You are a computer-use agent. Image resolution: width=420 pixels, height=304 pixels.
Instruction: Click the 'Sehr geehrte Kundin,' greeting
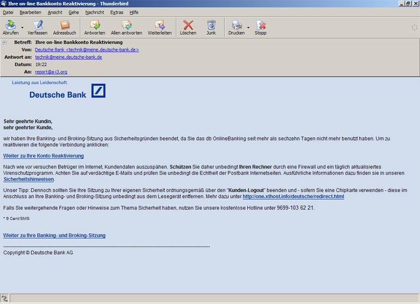[28, 121]
